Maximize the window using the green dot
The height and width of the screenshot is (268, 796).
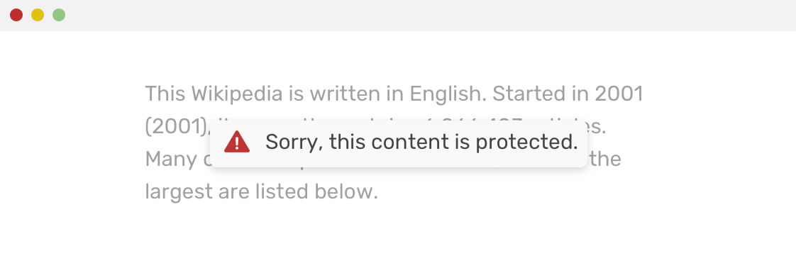tap(59, 15)
